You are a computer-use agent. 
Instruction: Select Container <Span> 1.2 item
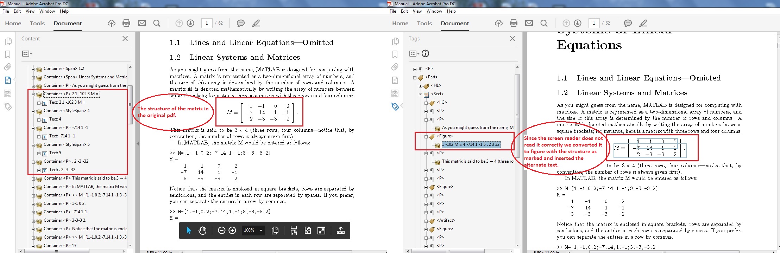pos(64,69)
